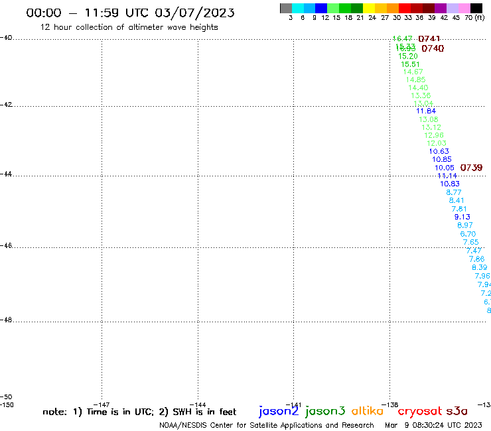This screenshot has height=431, width=491.
Task: Click the cyan swatch in the color scale
Action: [x=298, y=8]
